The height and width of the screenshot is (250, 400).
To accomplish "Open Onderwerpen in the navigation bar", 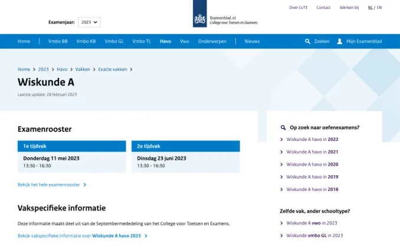I will click(212, 41).
